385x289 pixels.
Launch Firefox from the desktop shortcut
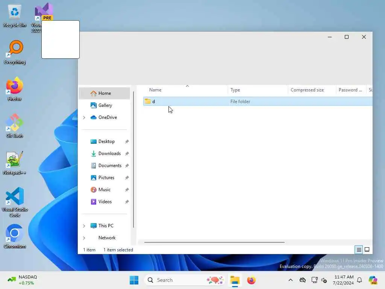[15, 89]
